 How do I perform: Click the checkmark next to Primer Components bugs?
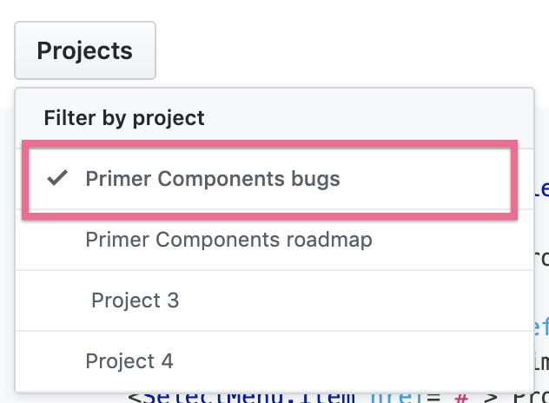coord(57,179)
